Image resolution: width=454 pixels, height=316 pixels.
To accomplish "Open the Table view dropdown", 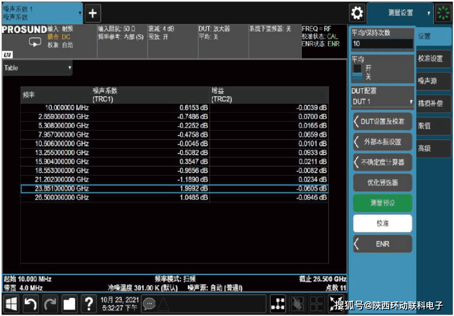I will point(38,68).
